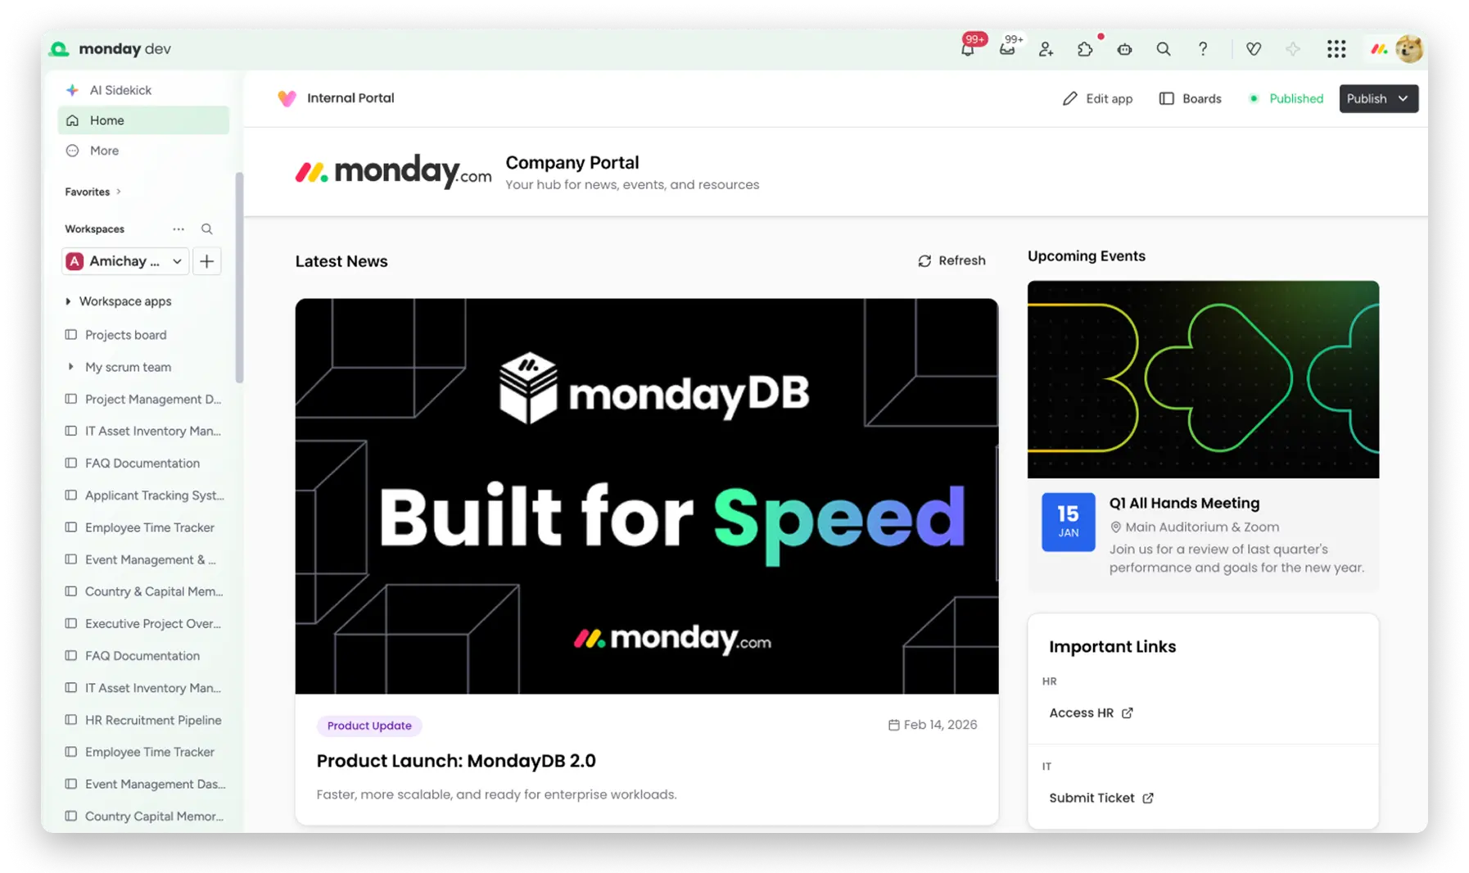Click the Feb 14, 2026 date
Image resolution: width=1469 pixels, height=873 pixels.
pos(932,725)
